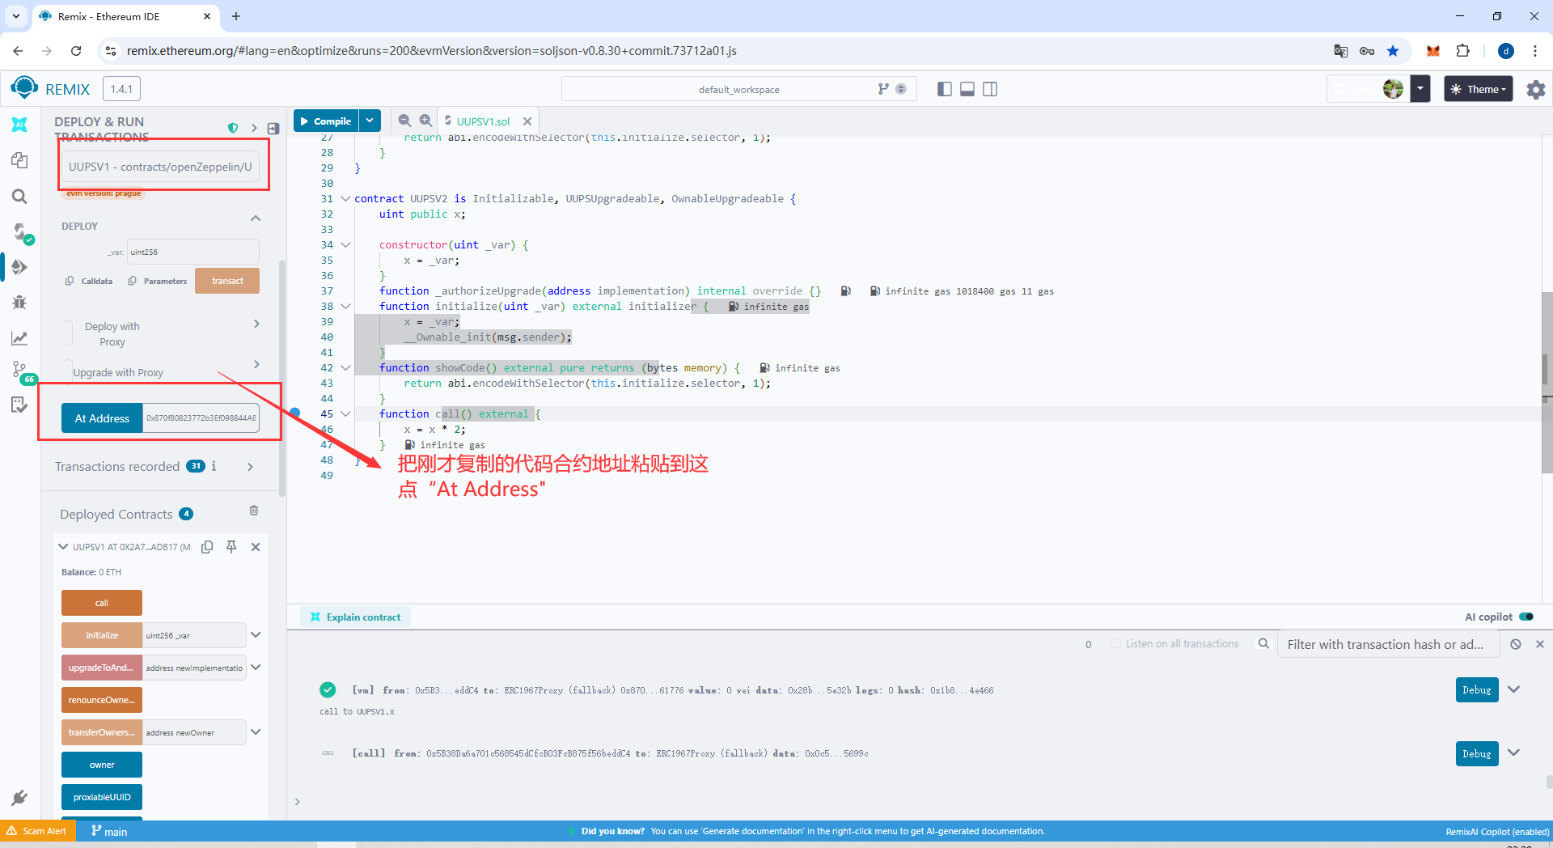Screen dimensions: 1553x848
Task: Open the Solidity unit testing sidebar icon
Action: (x=19, y=405)
